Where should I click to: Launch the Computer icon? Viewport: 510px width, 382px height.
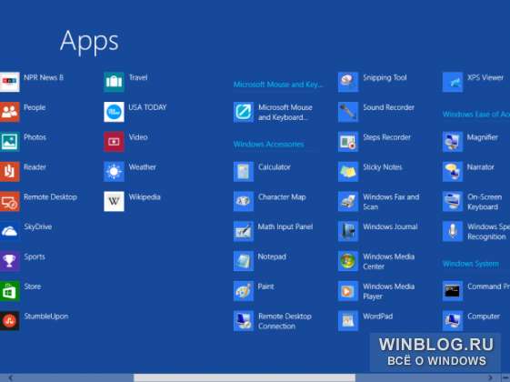[453, 321]
